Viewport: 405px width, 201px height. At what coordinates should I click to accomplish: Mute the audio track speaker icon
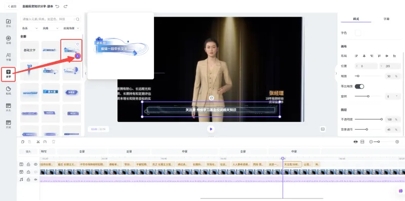(35, 179)
